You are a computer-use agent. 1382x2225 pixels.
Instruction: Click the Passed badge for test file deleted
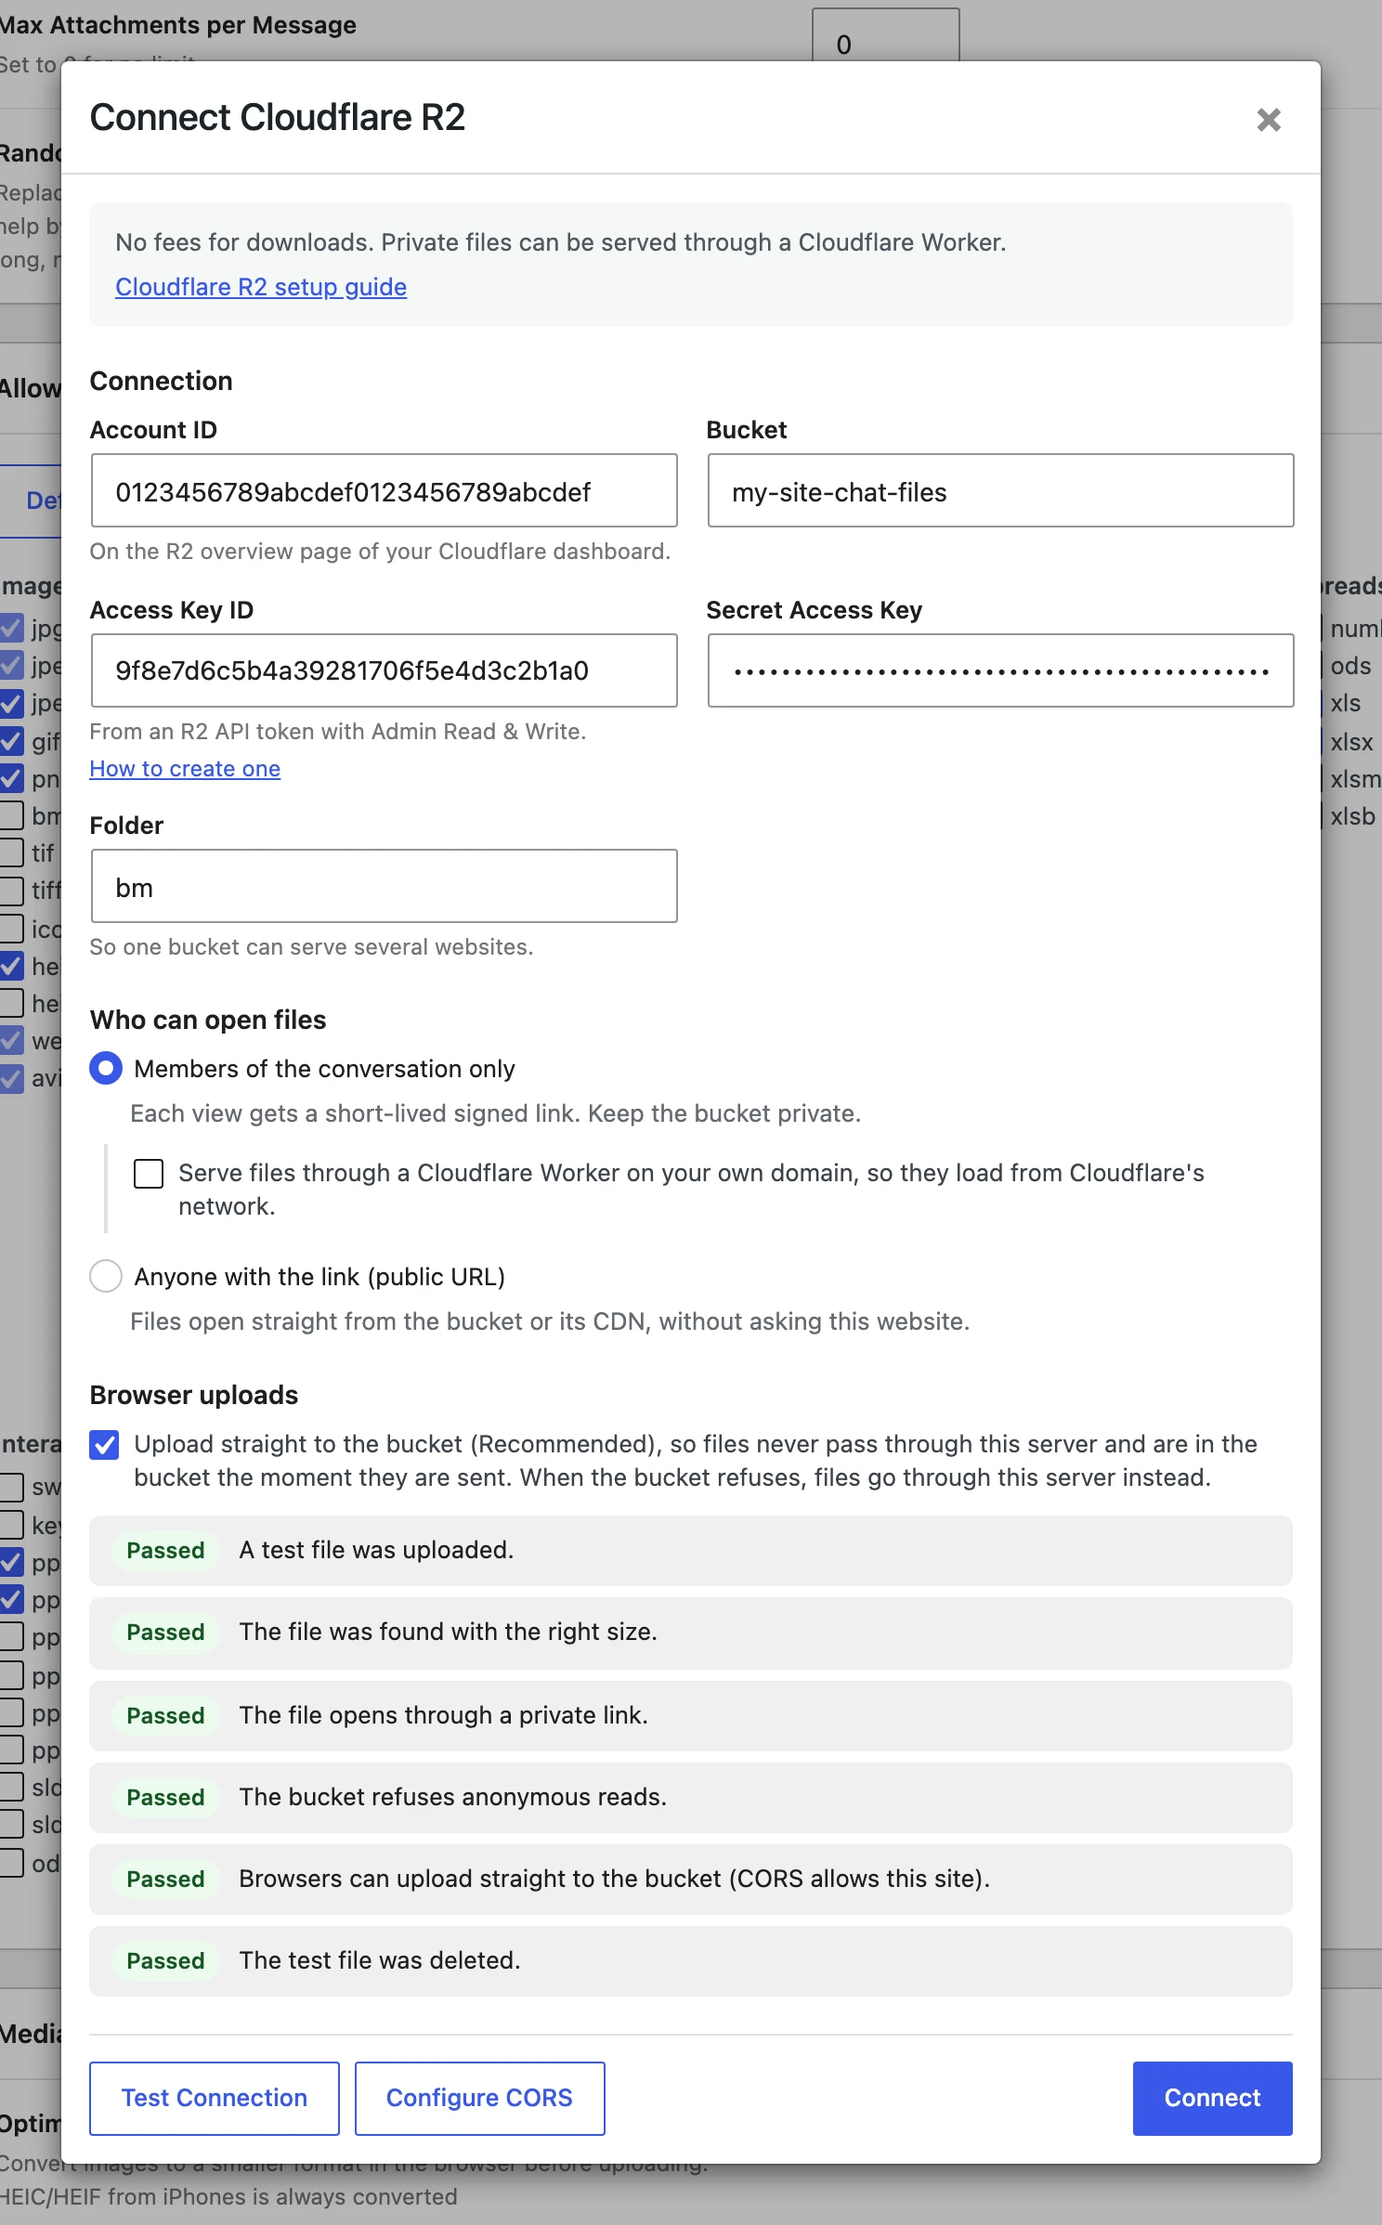pyautogui.click(x=165, y=1961)
